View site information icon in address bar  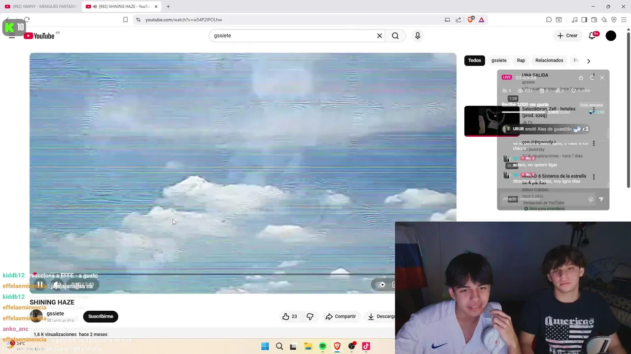point(138,20)
